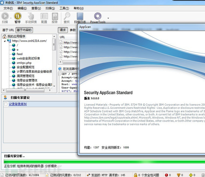This screenshot has width=205, height=177.
Task: Click tested elements count 0/212
Action: pos(65,175)
